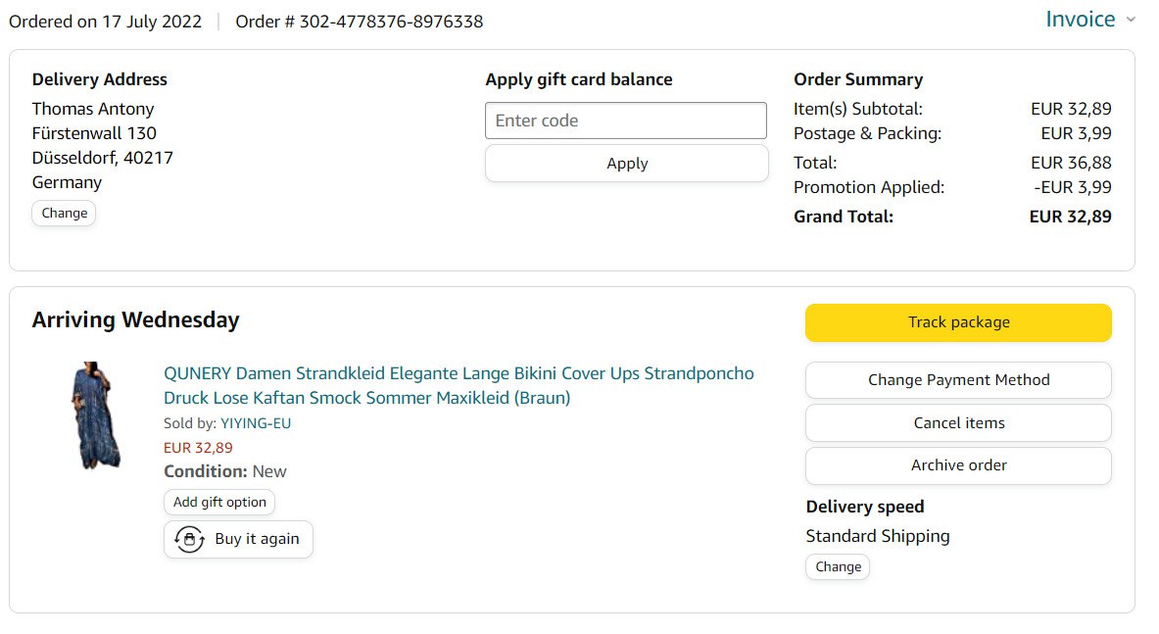Archive this order
This screenshot has height=634, width=1159.
point(958,465)
